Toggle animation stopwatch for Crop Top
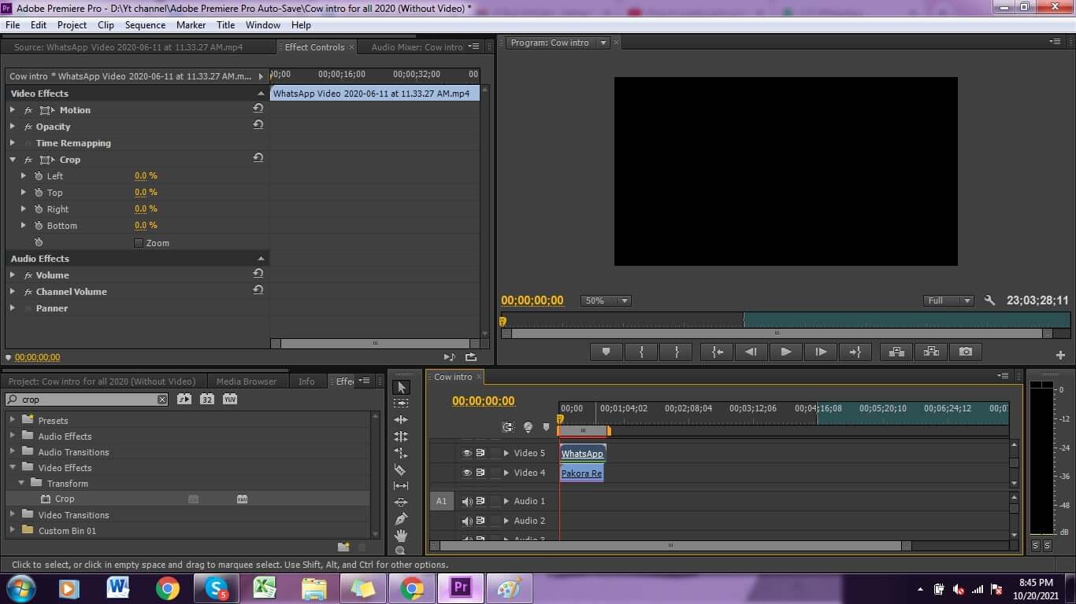1076x604 pixels. (x=39, y=192)
